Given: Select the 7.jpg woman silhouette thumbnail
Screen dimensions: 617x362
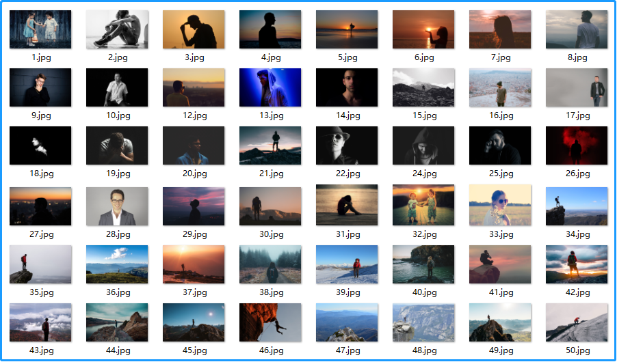Looking at the screenshot, I should 500,29.
